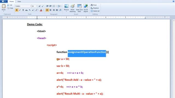Click the 'Result Add' alert line

pos(79,80)
